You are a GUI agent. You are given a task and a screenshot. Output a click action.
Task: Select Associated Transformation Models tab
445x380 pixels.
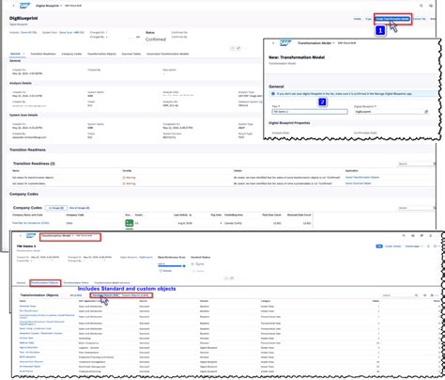(167, 54)
